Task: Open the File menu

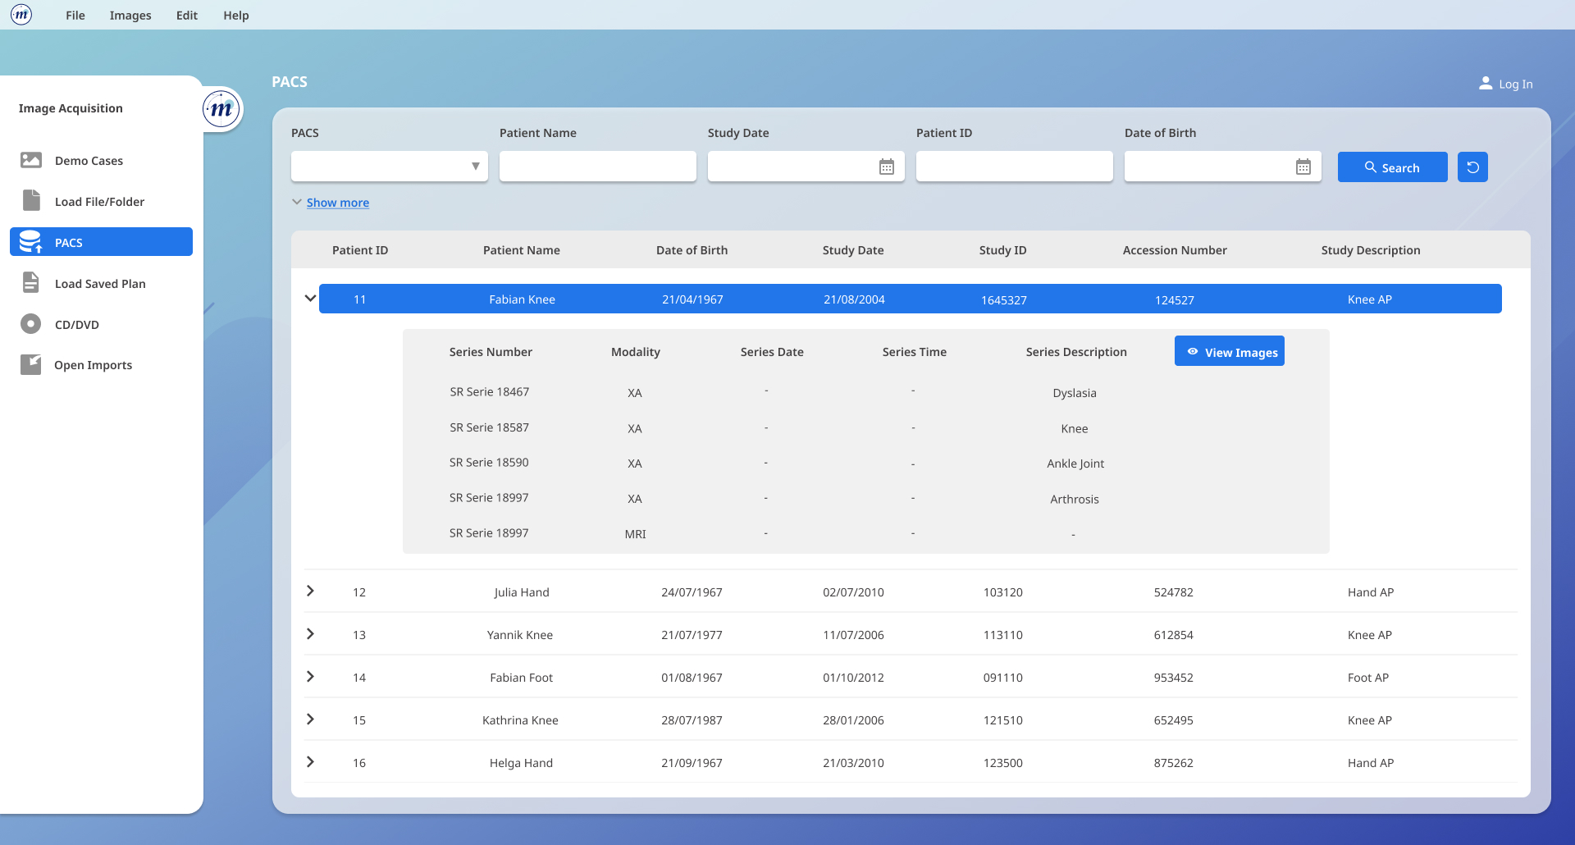Action: [75, 16]
